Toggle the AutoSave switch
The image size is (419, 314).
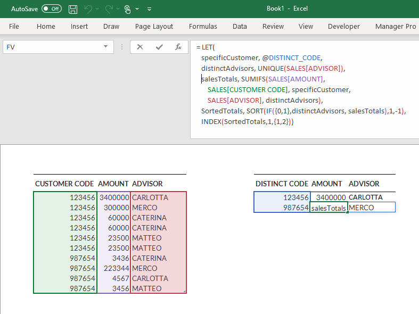(52, 9)
